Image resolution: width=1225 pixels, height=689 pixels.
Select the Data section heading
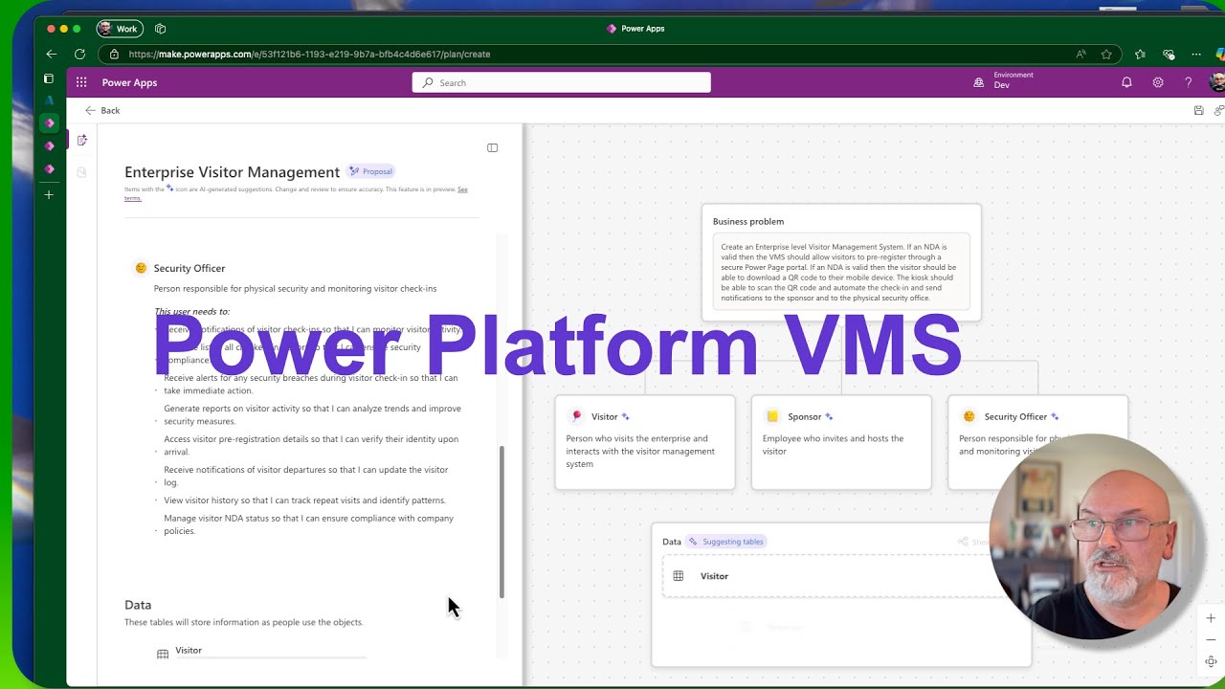tap(138, 605)
